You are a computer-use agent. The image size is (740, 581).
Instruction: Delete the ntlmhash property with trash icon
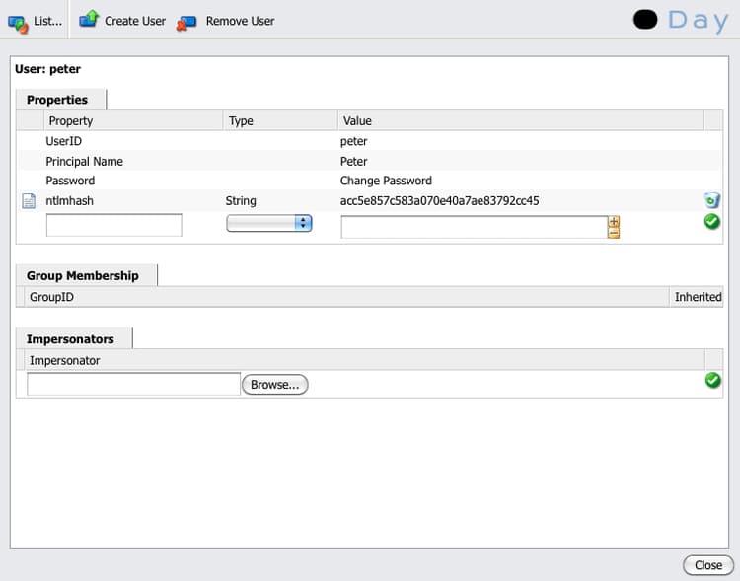coord(711,200)
